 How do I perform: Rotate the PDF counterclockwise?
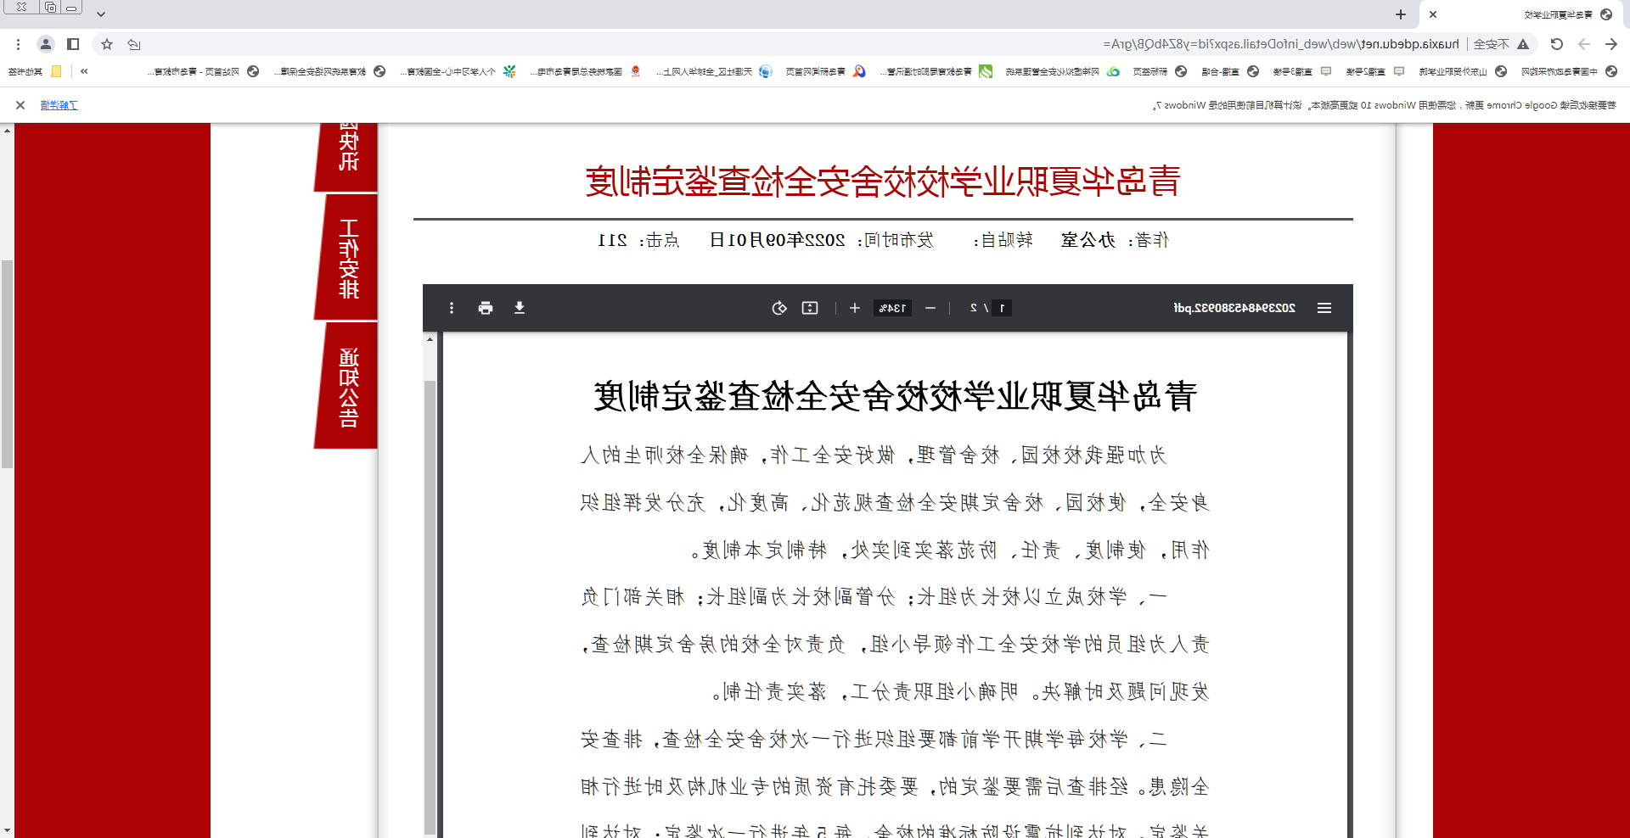[779, 308]
